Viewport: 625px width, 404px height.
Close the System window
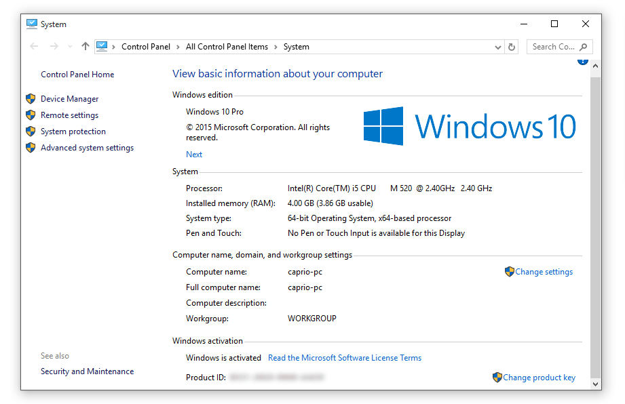click(585, 24)
